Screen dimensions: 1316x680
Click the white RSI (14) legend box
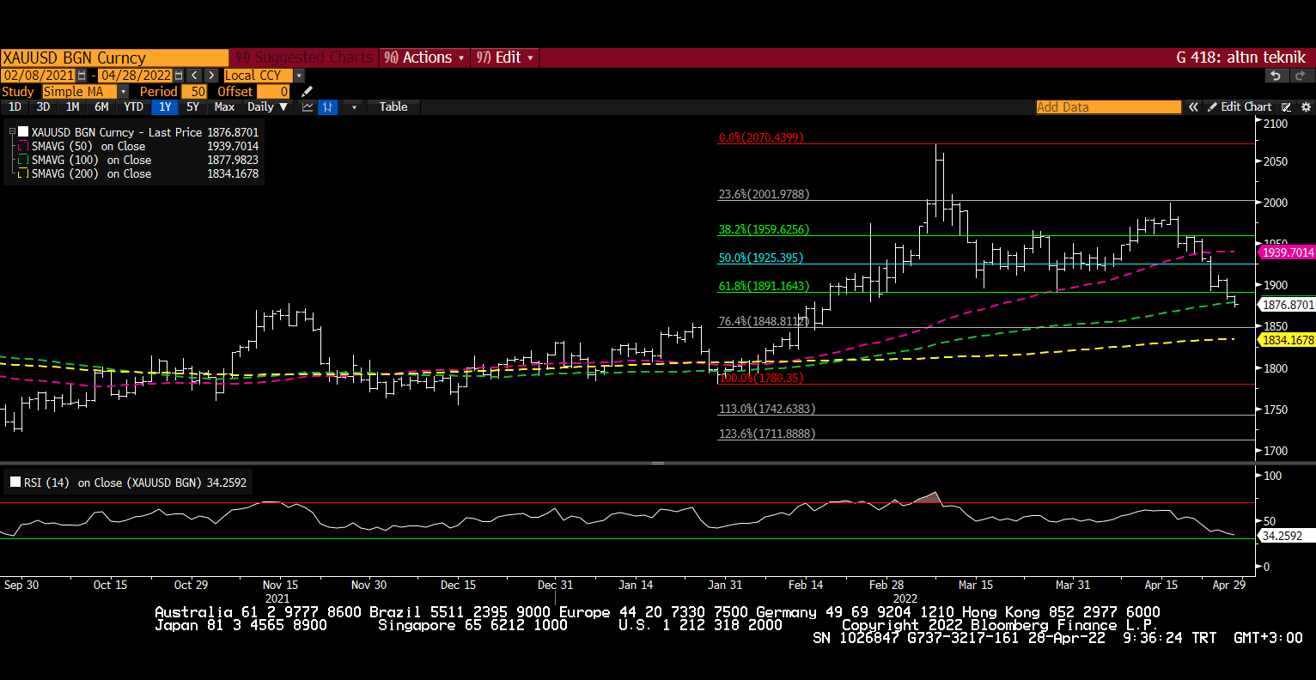(15, 483)
